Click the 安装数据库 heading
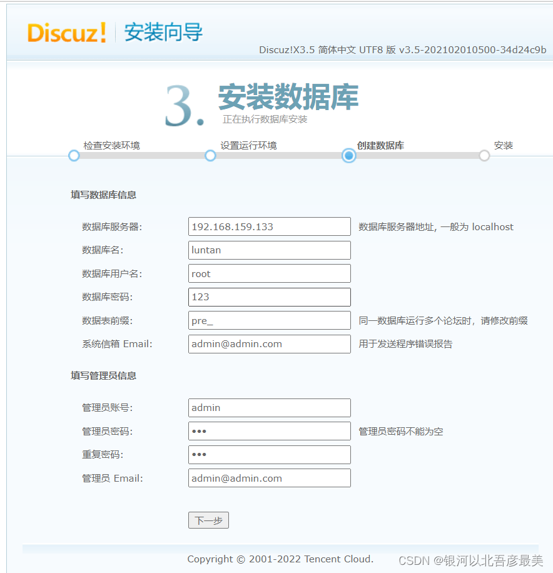This screenshot has height=573, width=553. point(288,97)
